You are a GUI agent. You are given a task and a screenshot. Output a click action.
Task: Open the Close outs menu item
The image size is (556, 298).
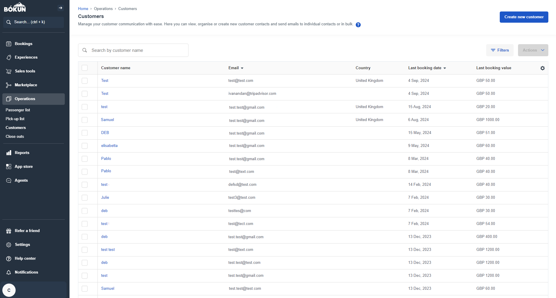[15, 136]
